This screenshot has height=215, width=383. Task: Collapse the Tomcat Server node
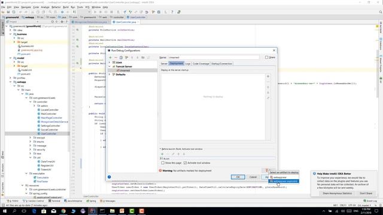coord(110,66)
